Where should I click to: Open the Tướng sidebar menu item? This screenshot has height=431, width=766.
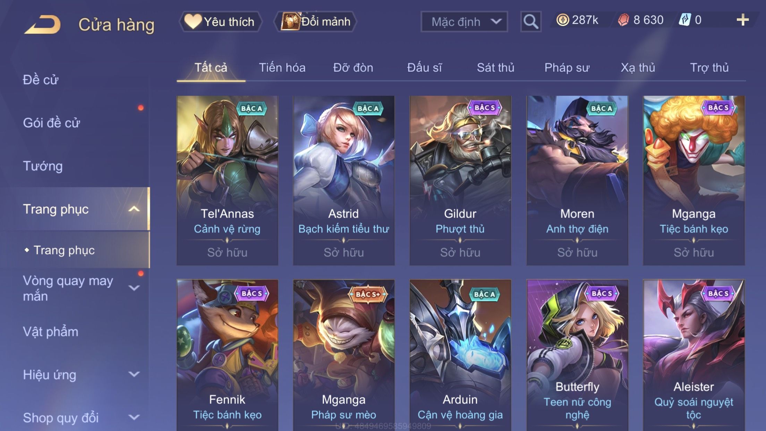click(x=43, y=166)
